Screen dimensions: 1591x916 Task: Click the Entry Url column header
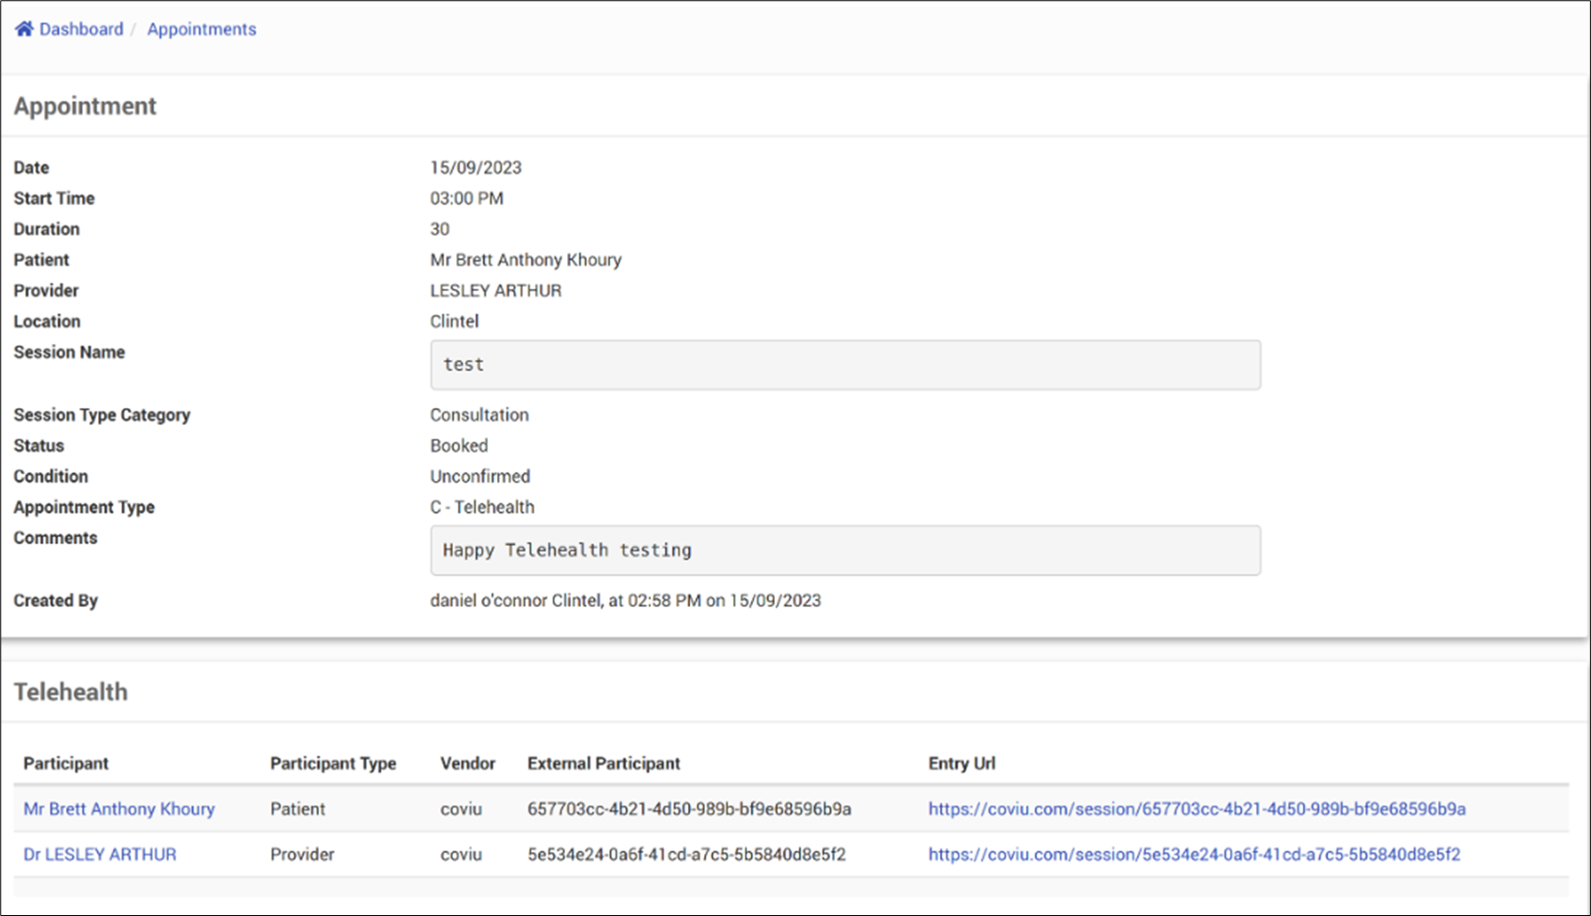click(x=962, y=763)
